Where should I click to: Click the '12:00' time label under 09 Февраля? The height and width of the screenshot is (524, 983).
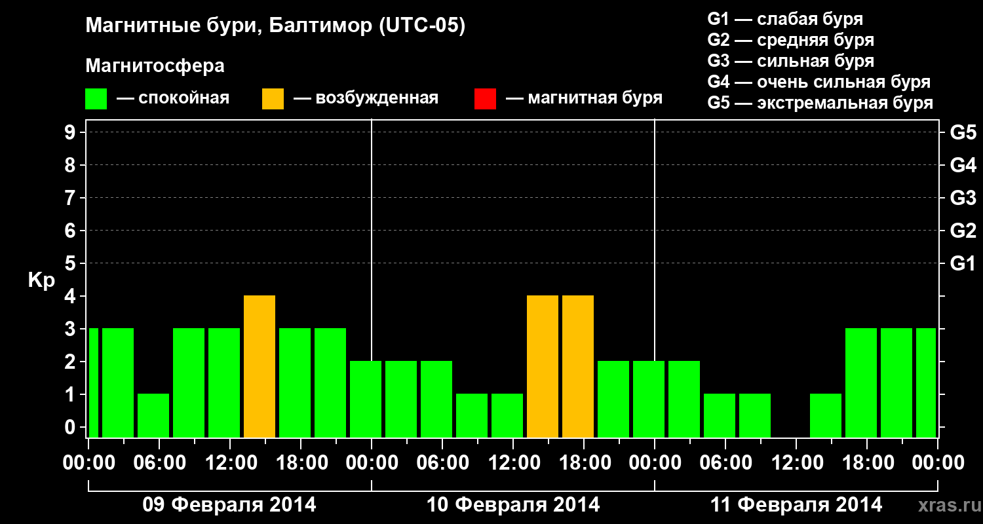click(230, 463)
